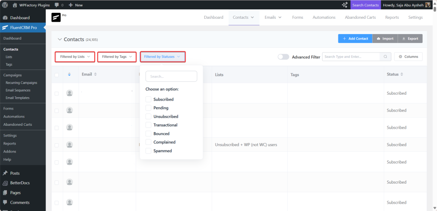The width and height of the screenshot is (437, 211).
Task: Open Help in the sidebar
Action: pyautogui.click(x=7, y=159)
